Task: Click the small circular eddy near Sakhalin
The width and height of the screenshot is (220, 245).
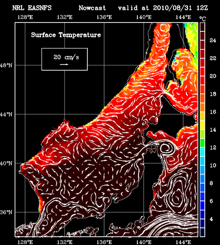Action: [x=176, y=63]
